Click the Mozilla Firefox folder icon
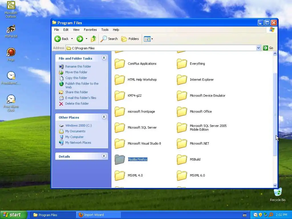This screenshot has width=292, height=219. [x=119, y=160]
